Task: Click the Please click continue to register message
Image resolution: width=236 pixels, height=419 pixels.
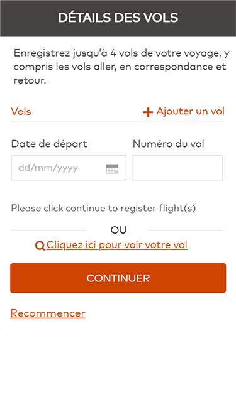Action: point(103,208)
